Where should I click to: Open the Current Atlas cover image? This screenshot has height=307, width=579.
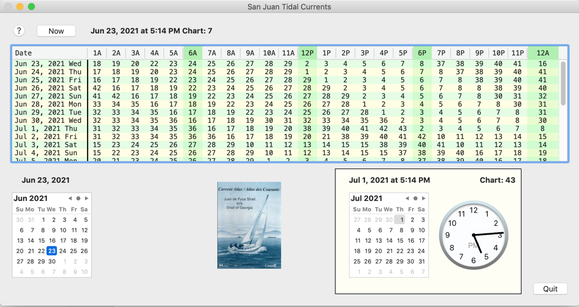coord(249,225)
